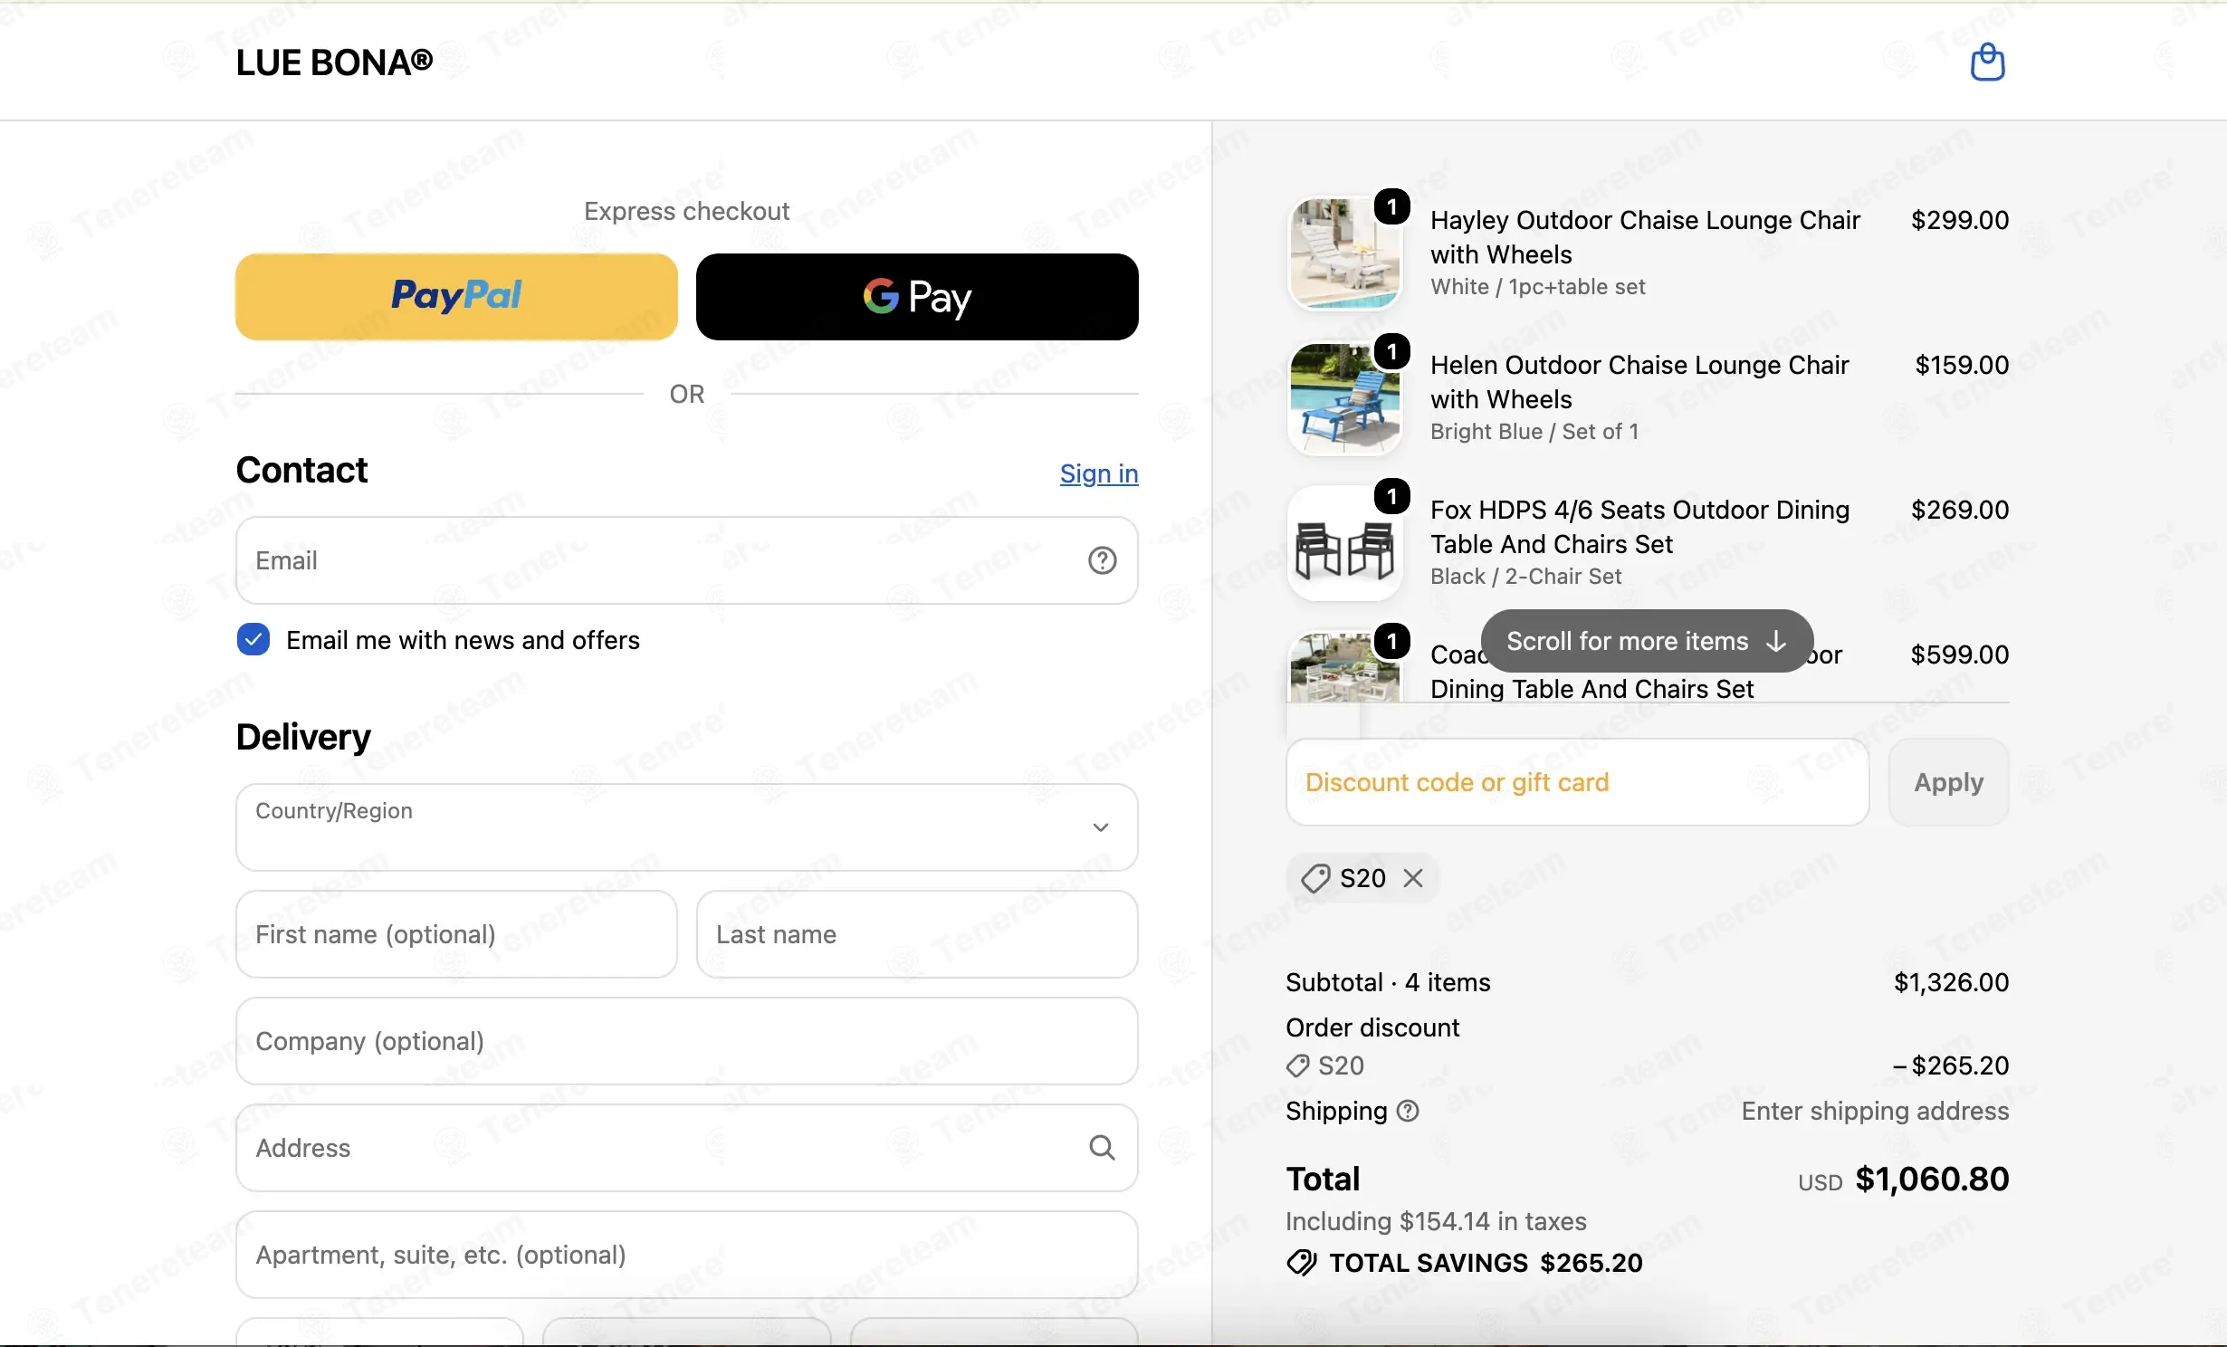Click the Apply discount button
Viewport: 2227px width, 1347px height.
(1948, 781)
